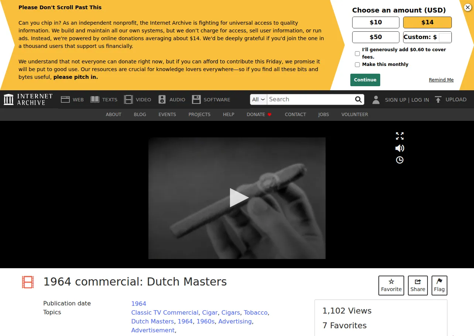Open the Web section icon
Viewport: 474px width, 336px height.
(65, 99)
